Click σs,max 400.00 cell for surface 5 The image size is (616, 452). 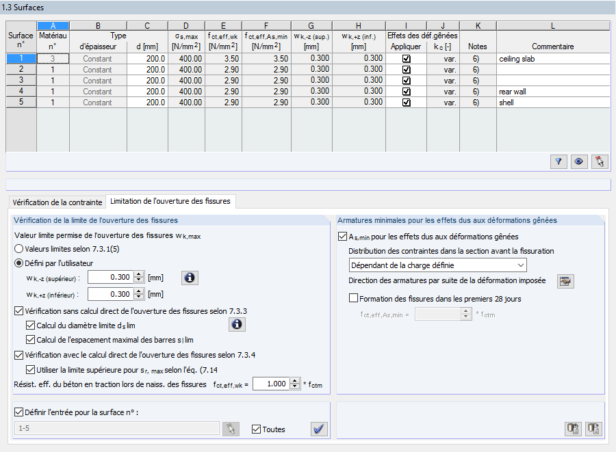(x=186, y=103)
